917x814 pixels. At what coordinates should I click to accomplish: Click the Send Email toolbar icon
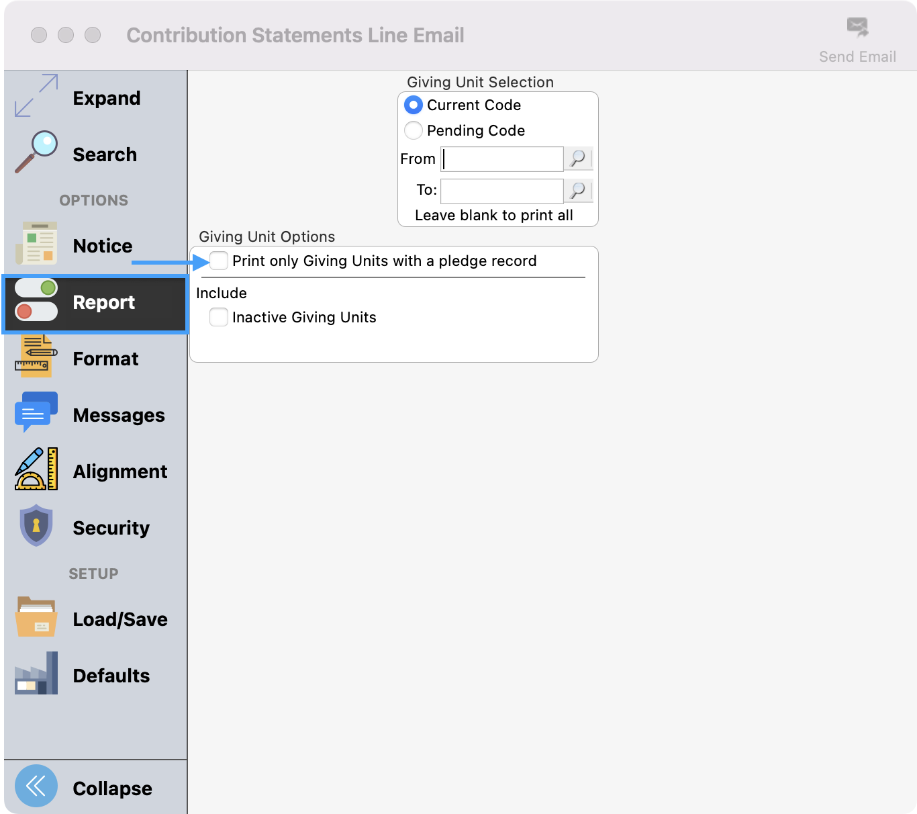857,28
